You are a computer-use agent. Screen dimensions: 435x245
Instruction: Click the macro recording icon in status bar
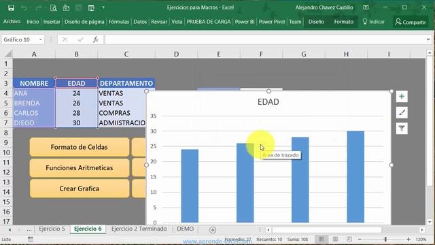31,239
